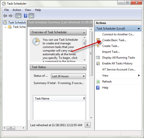Screen dimensions: 144x138
Task: Click the large clock icon in Overview
Action: tap(36, 42)
